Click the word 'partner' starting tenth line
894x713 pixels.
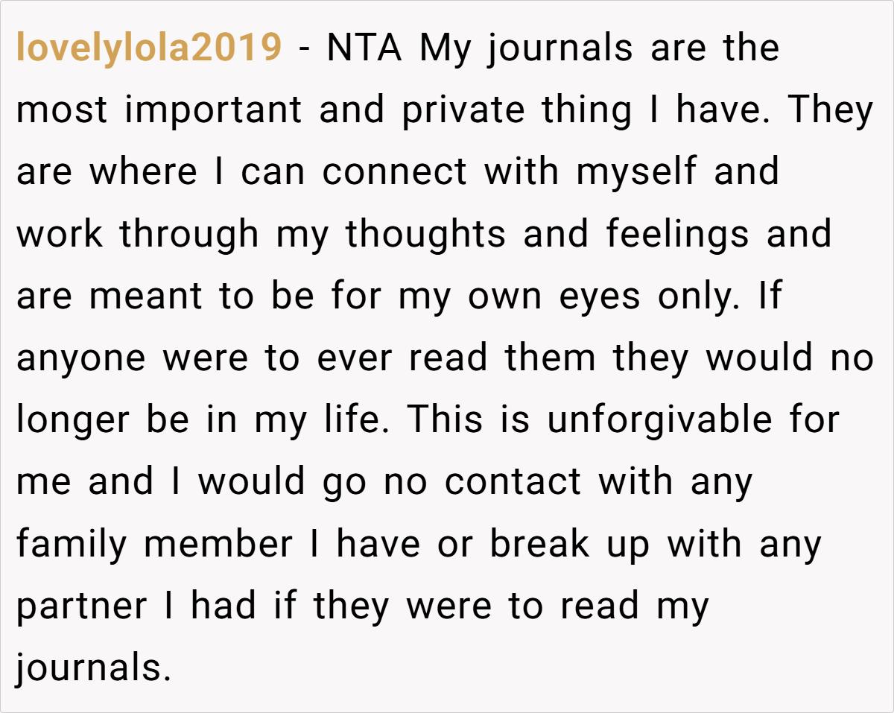82,608
